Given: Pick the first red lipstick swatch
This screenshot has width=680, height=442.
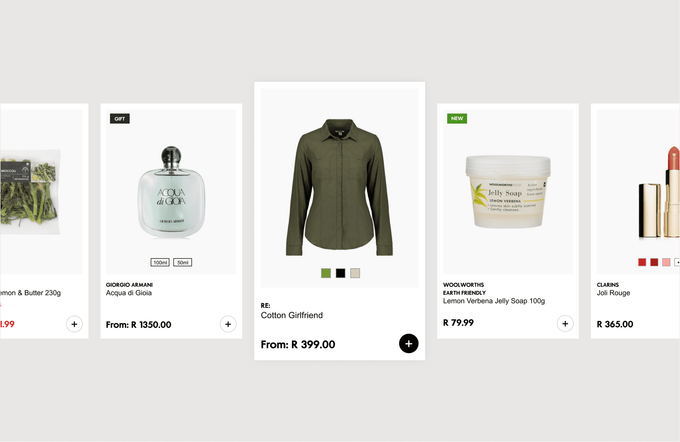Looking at the screenshot, I should click(642, 262).
